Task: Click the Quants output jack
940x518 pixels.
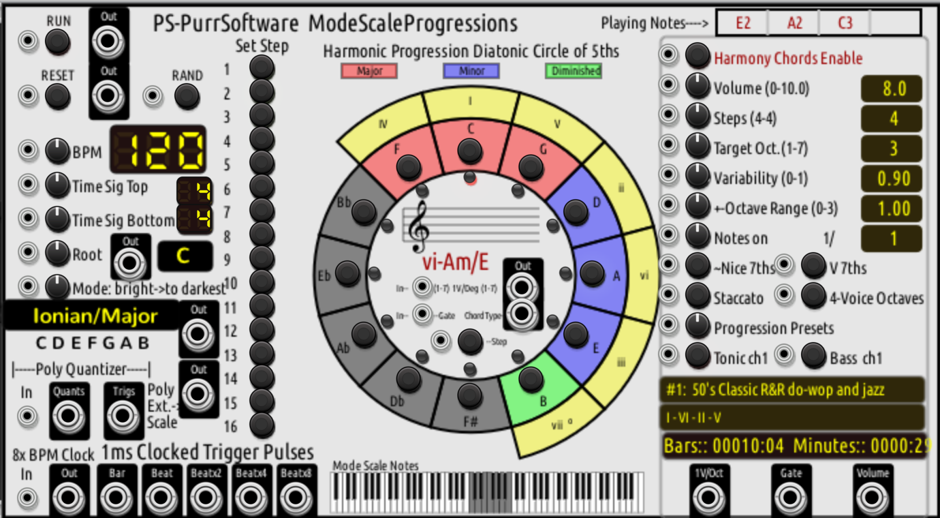Action: (x=69, y=416)
